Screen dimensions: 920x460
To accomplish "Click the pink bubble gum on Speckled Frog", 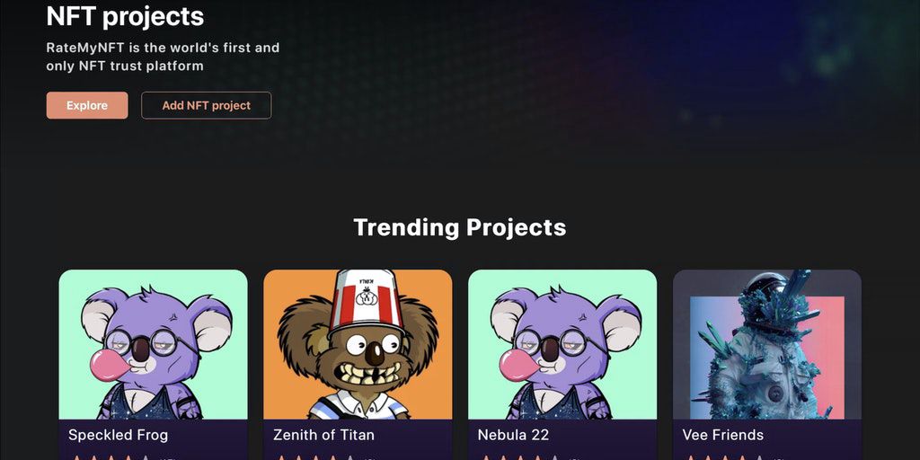I will [x=109, y=364].
